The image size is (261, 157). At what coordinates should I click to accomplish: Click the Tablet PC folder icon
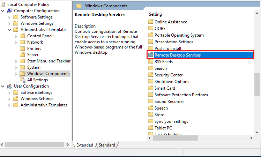click(151, 128)
